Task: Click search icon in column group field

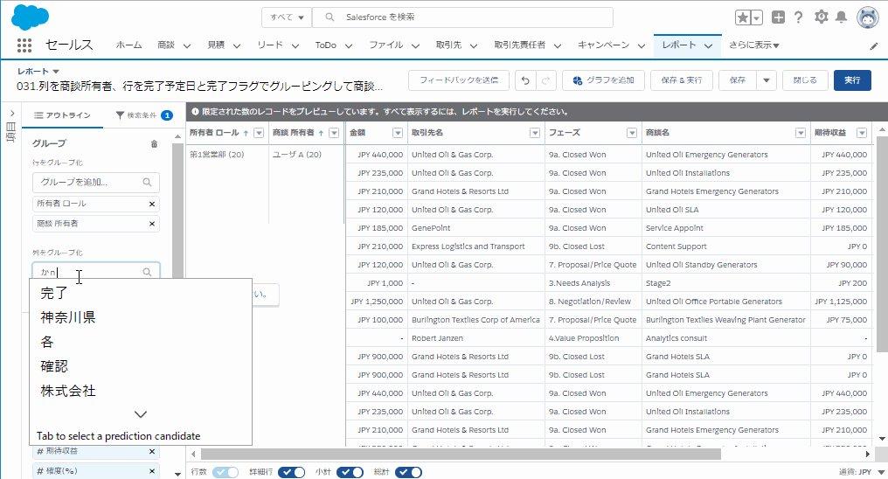Action: pyautogui.click(x=147, y=273)
